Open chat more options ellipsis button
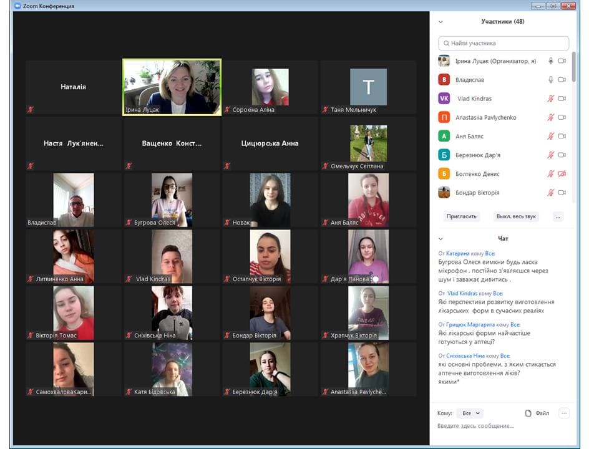The height and width of the screenshot is (449, 599). pyautogui.click(x=564, y=413)
